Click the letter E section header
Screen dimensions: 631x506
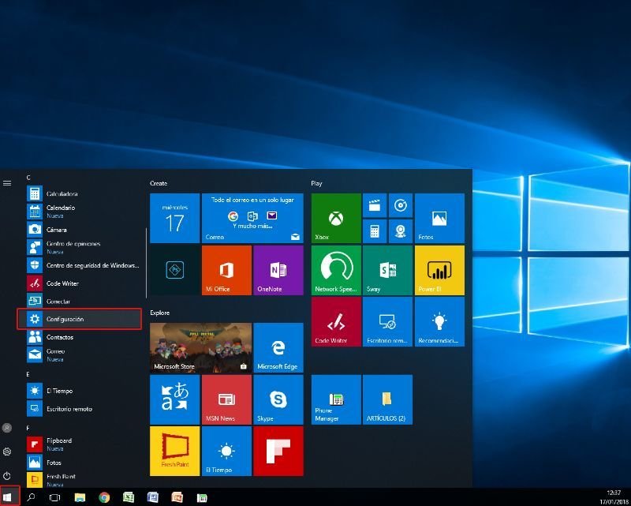(28, 374)
